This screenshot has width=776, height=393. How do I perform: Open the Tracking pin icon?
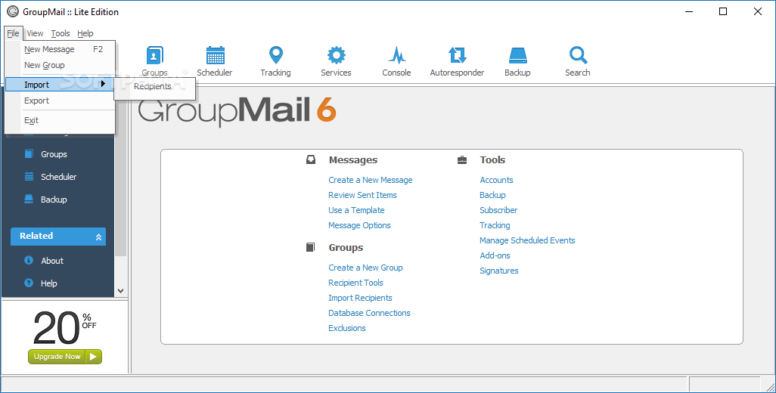point(275,55)
